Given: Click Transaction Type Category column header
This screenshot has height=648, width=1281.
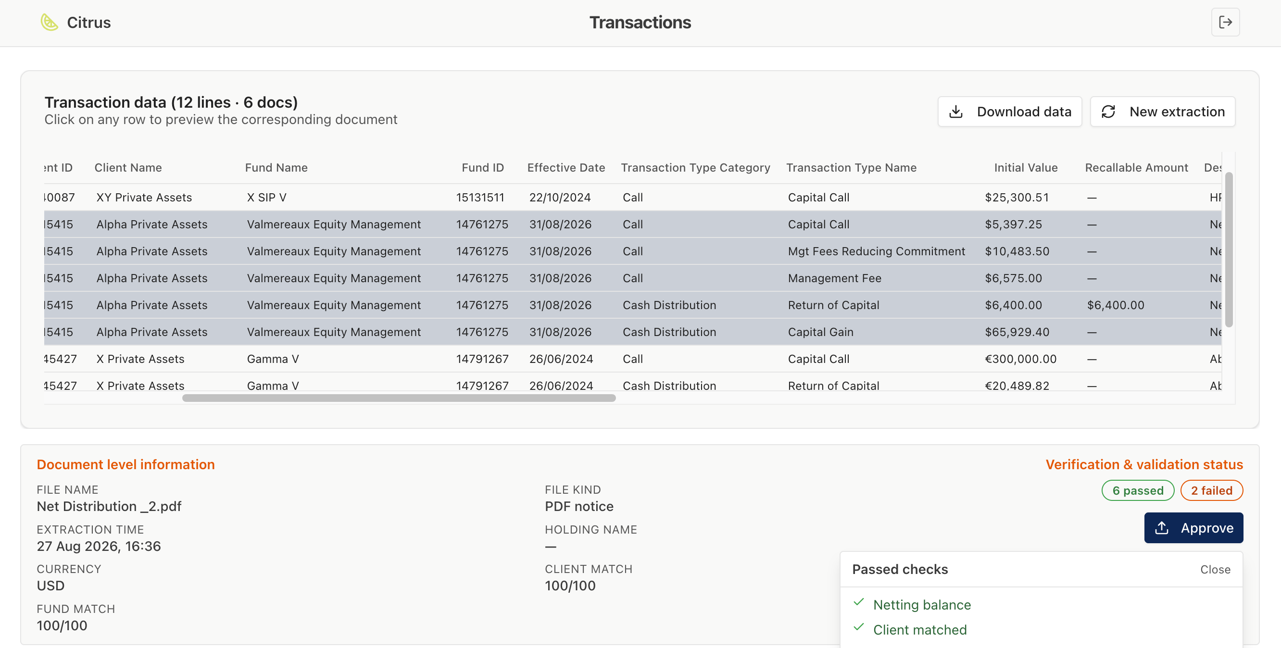Looking at the screenshot, I should pos(695,168).
